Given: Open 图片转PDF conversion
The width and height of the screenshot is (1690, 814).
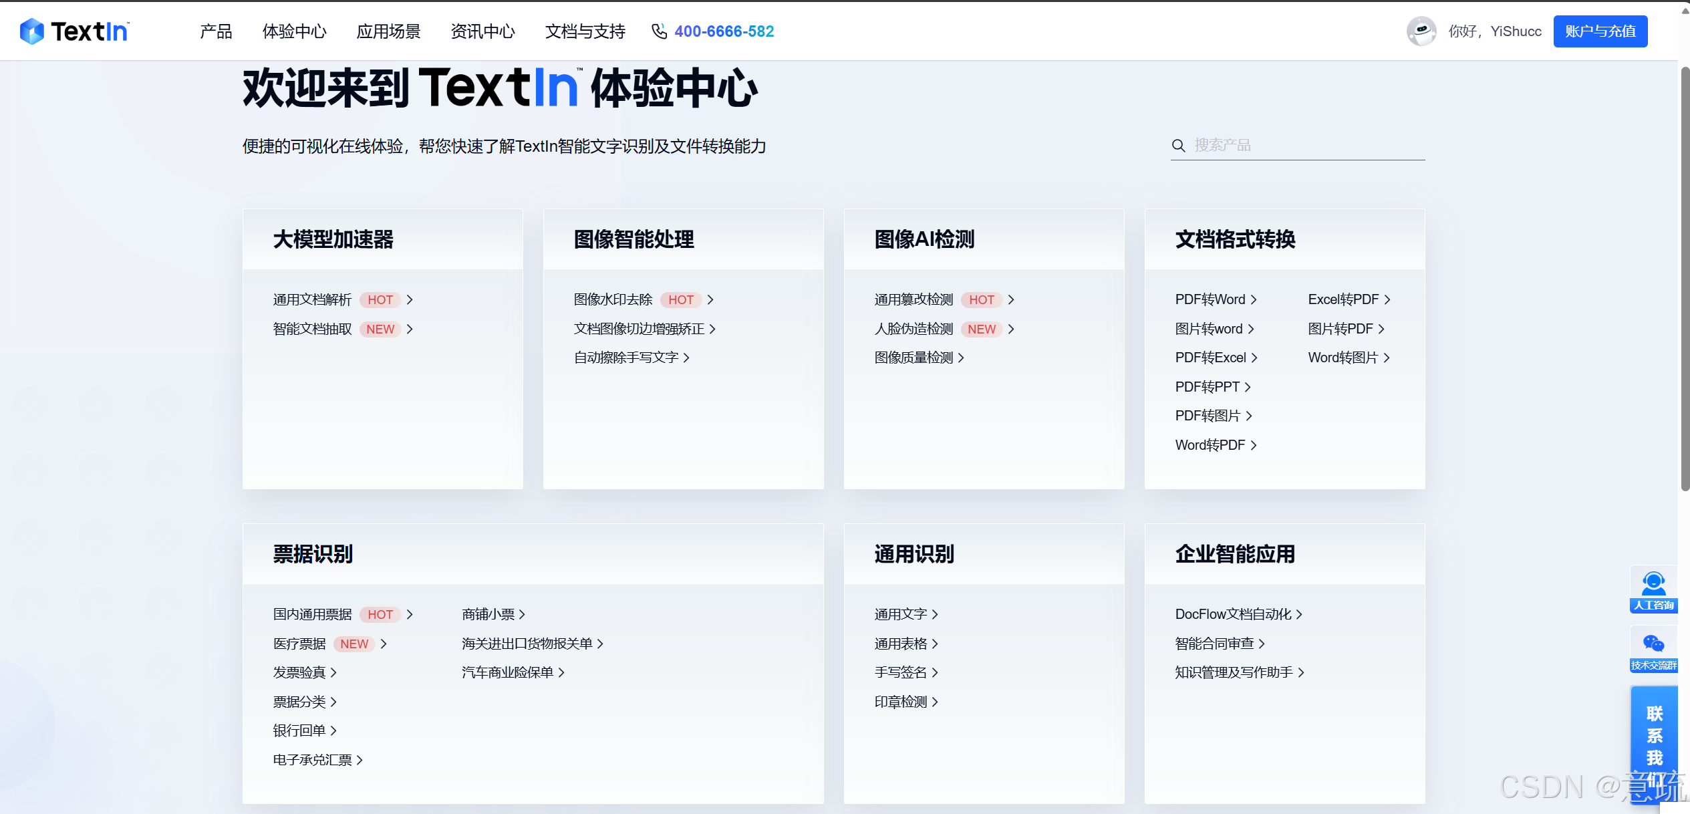Looking at the screenshot, I should (1341, 329).
